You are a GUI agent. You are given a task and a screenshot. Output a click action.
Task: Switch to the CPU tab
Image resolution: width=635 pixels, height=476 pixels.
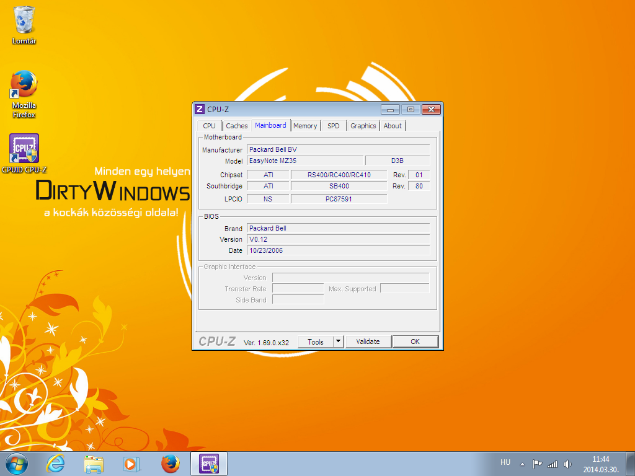pyautogui.click(x=210, y=126)
